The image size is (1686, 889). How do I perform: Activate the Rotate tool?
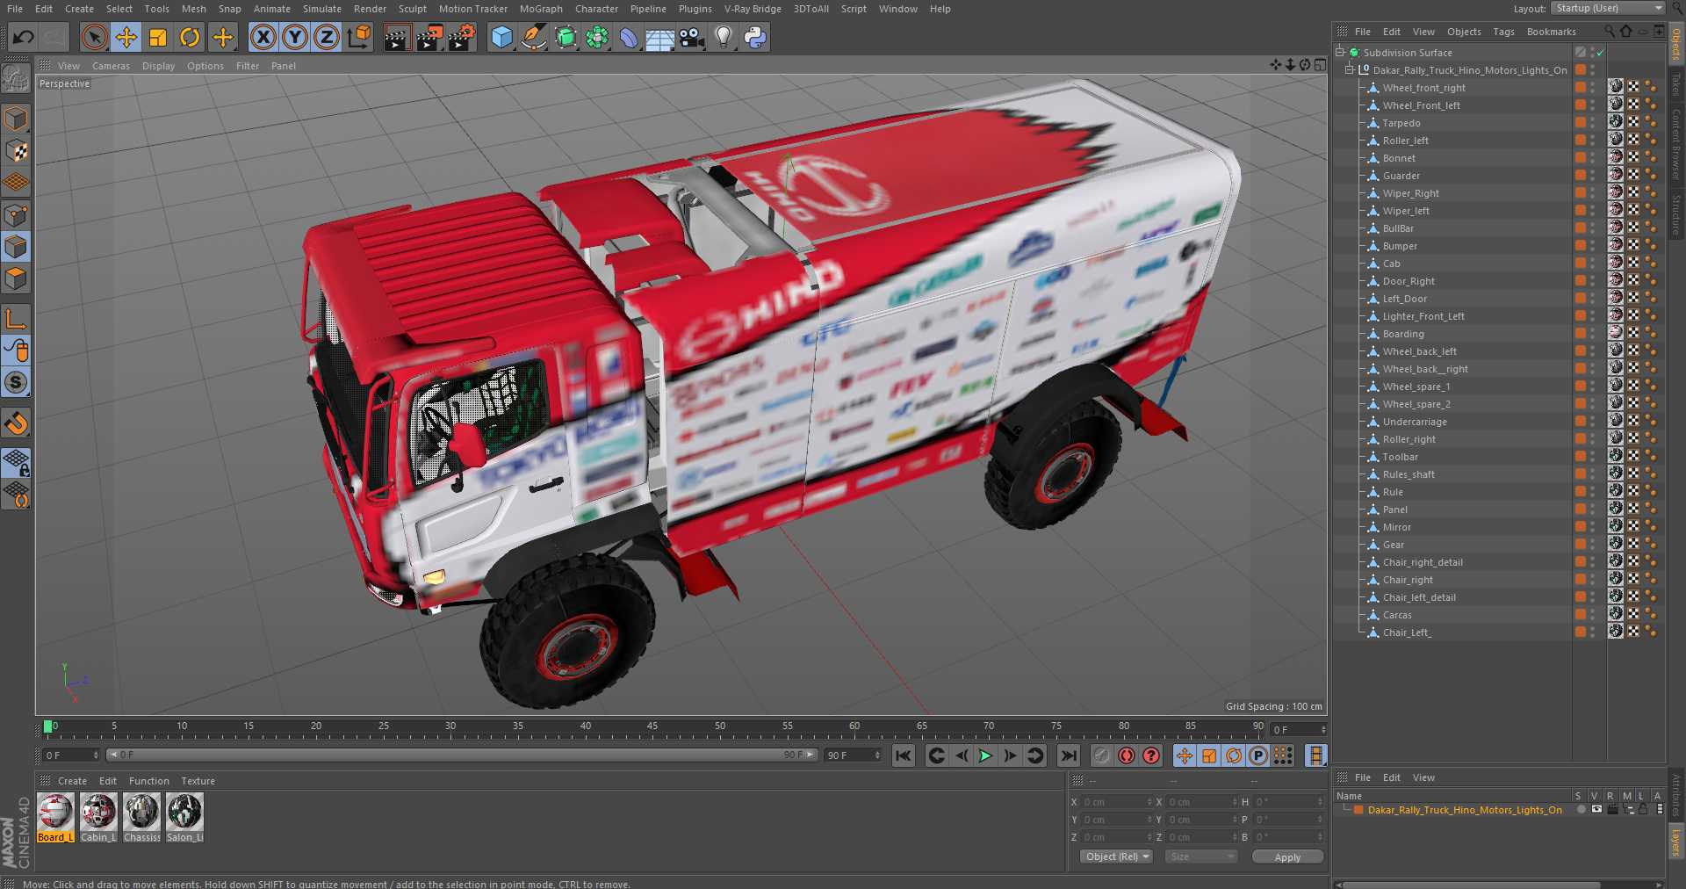click(190, 37)
